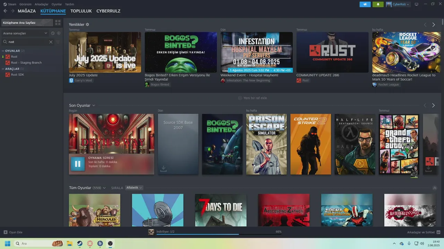This screenshot has height=249, width=444.
Task: Click Yeni bir raf ekle
Action: coord(252,98)
